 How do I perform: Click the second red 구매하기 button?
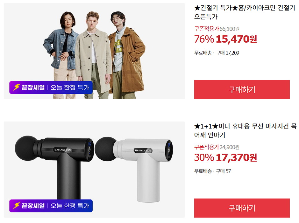tap(242, 208)
